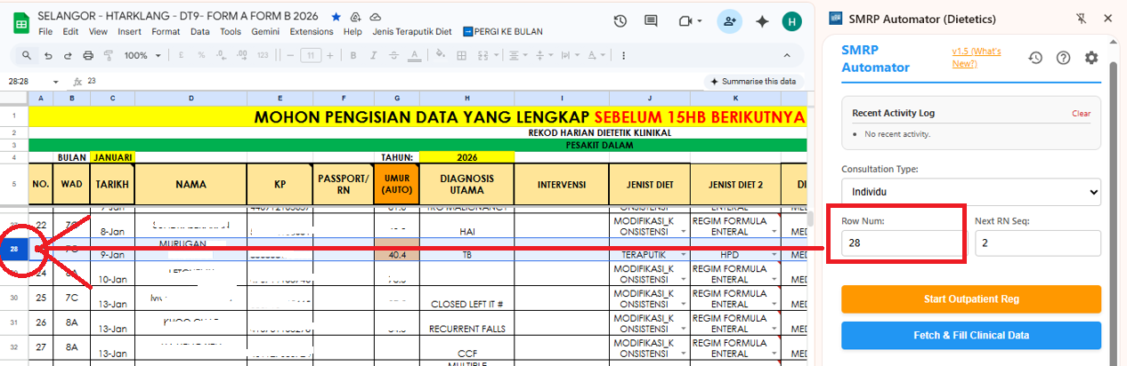This screenshot has width=1127, height=366.
Task: Click Start Outpatient Reg button
Action: [x=970, y=298]
